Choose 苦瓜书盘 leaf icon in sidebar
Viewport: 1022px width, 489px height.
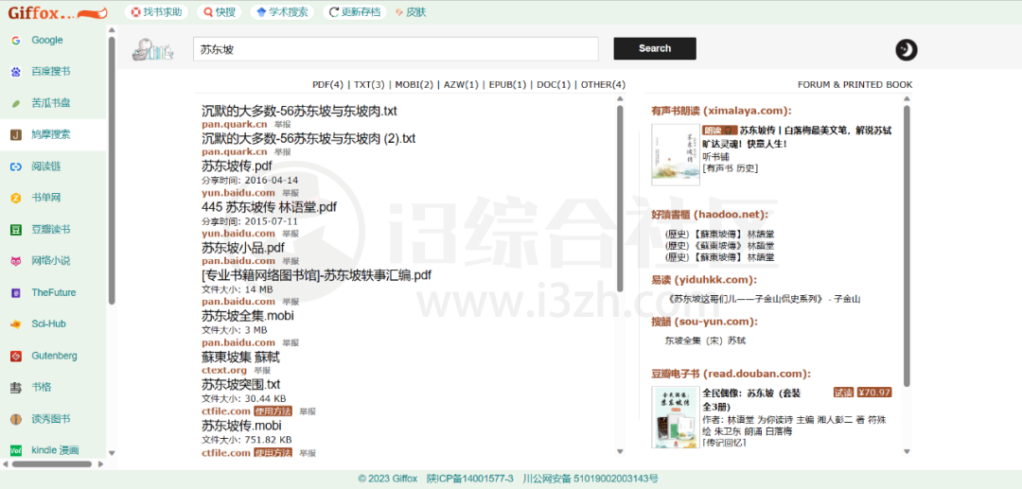(16, 103)
